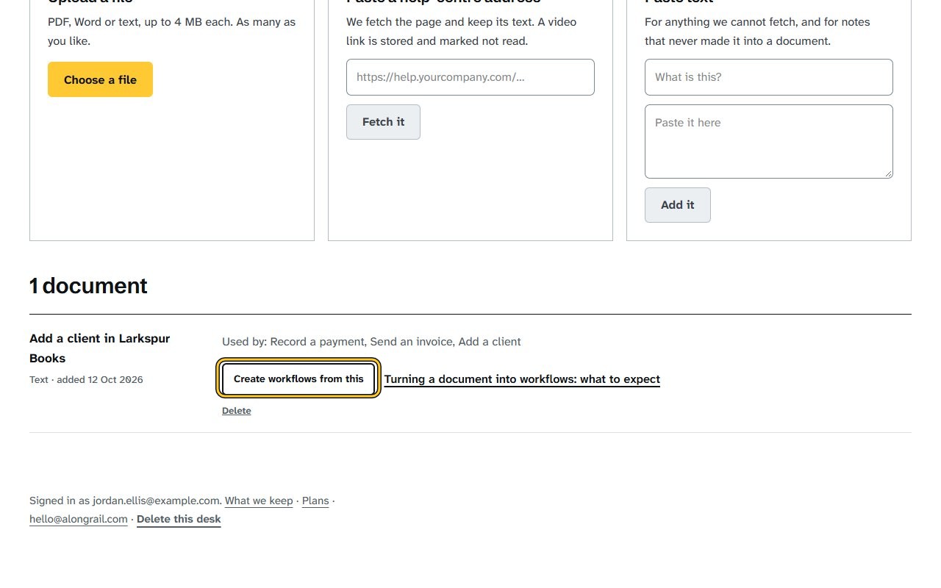Select 'Add a client in Larkspur Books' title
This screenshot has height=588, width=941.
100,348
